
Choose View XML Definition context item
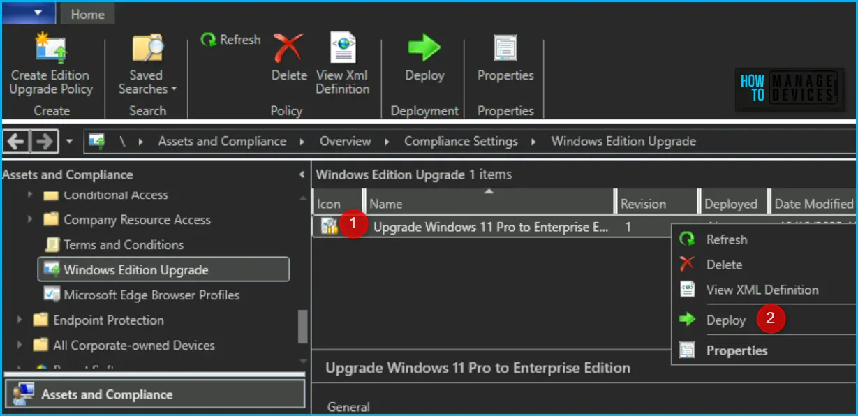(x=762, y=290)
